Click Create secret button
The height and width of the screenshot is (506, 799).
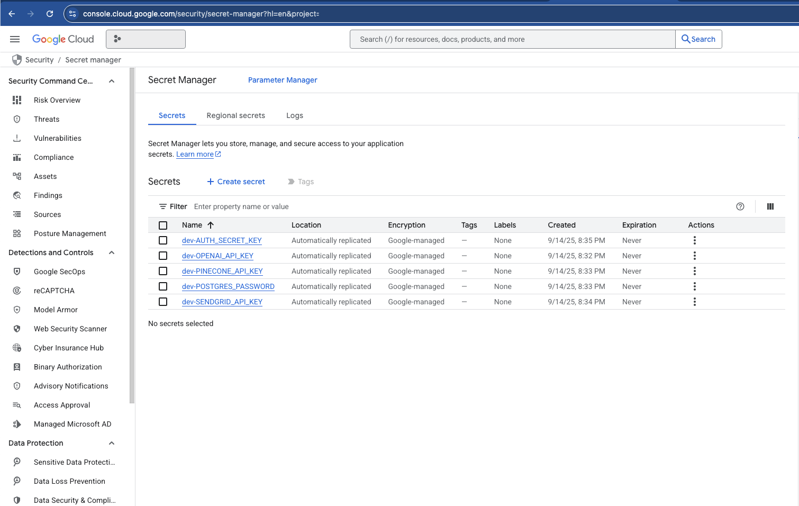236,182
